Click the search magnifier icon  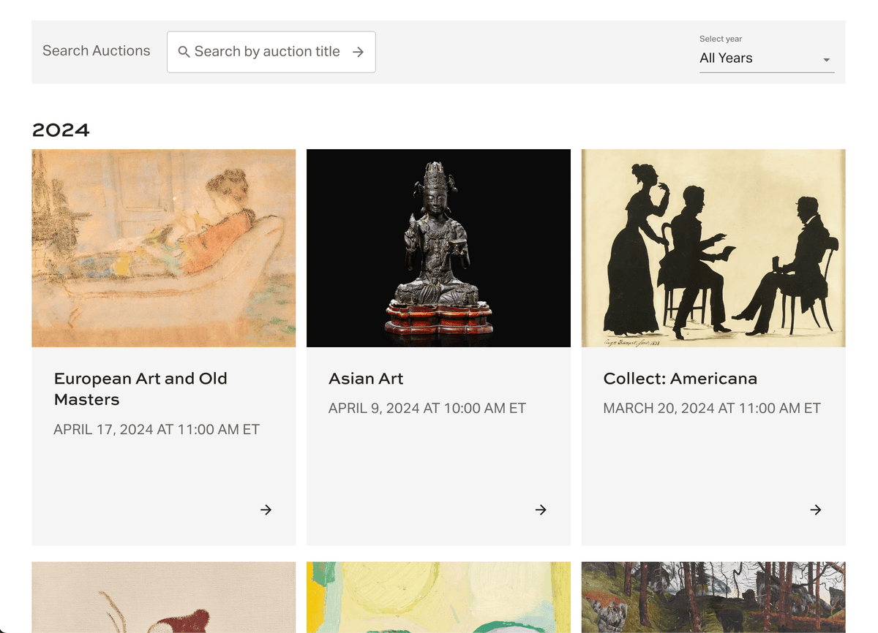(184, 52)
